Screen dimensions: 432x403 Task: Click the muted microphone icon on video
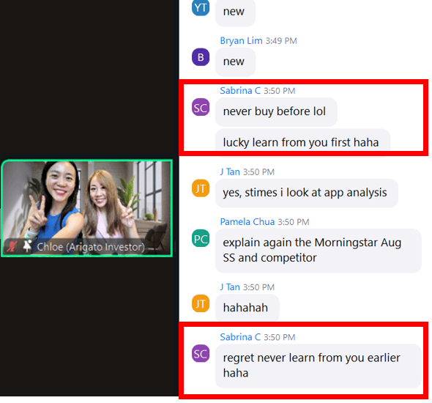12,246
